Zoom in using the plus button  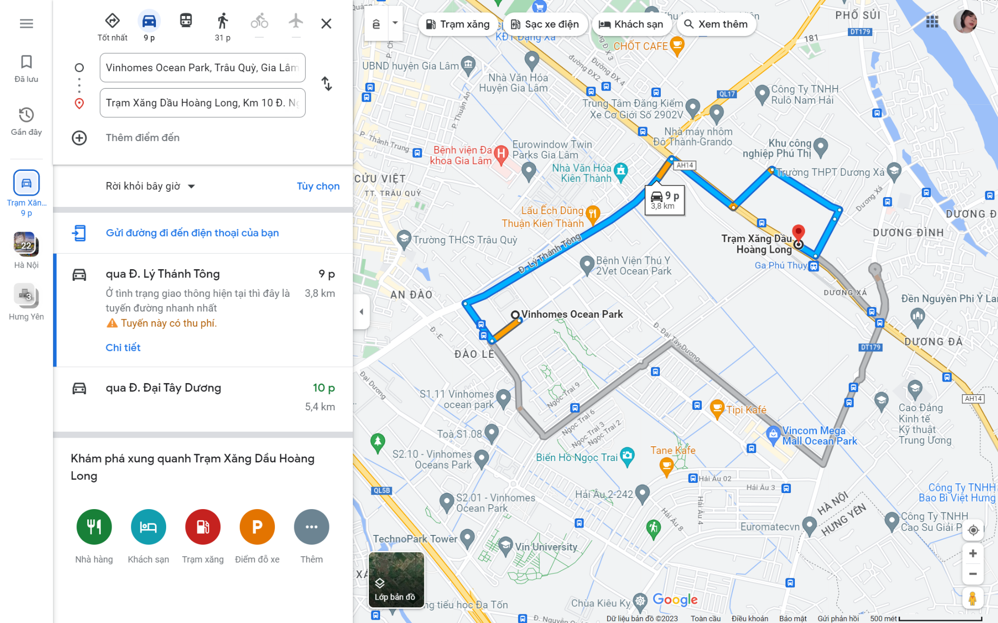coord(973,553)
